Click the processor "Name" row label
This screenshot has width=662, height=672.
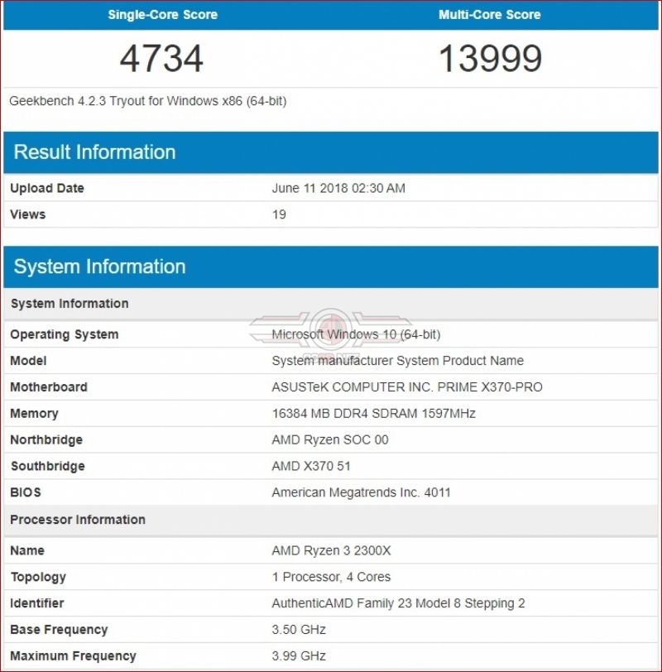[x=27, y=550]
